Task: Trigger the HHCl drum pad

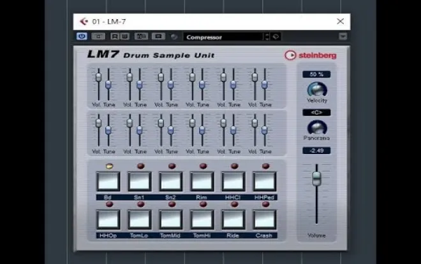Action: 233,181
